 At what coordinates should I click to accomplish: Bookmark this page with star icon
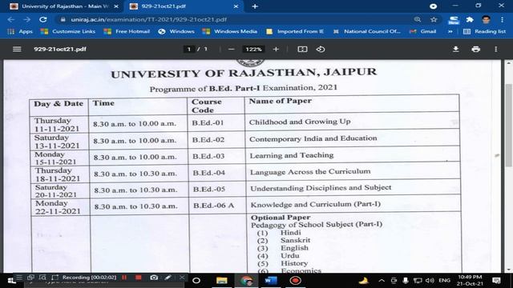[x=434, y=19]
